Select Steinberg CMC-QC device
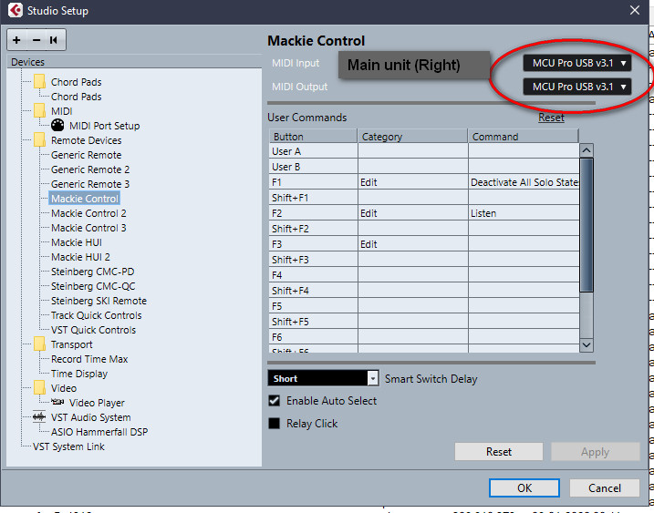654x513 pixels. tap(93, 286)
